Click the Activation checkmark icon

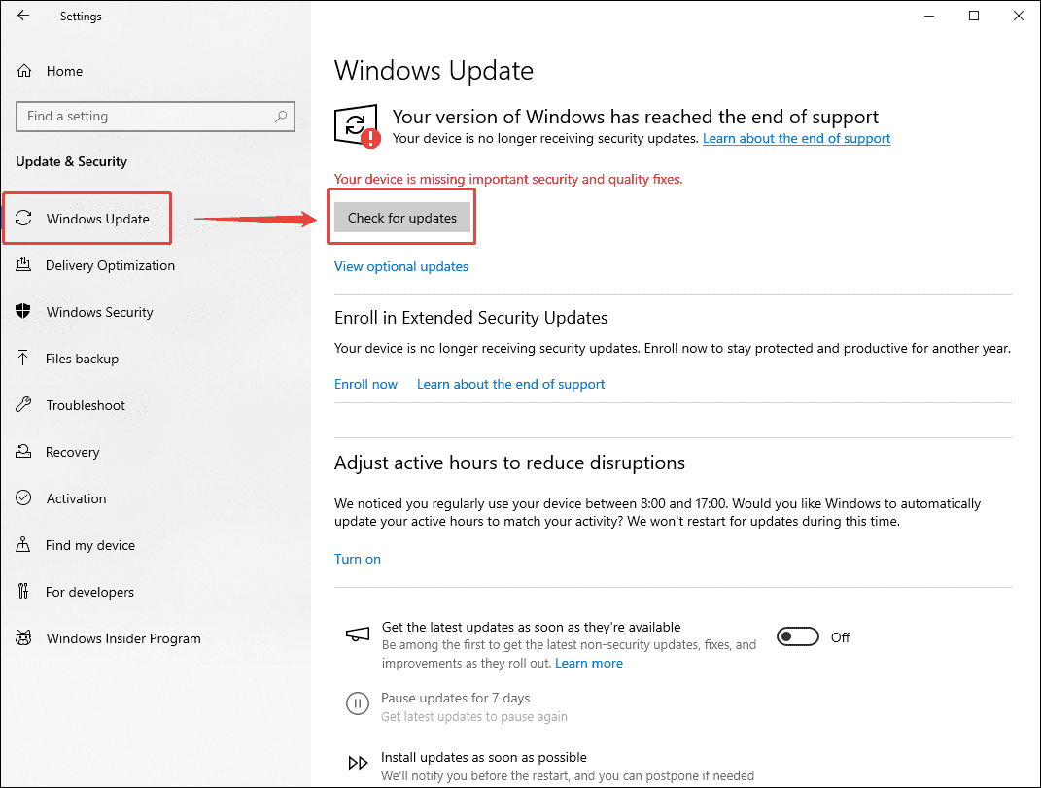click(x=23, y=497)
